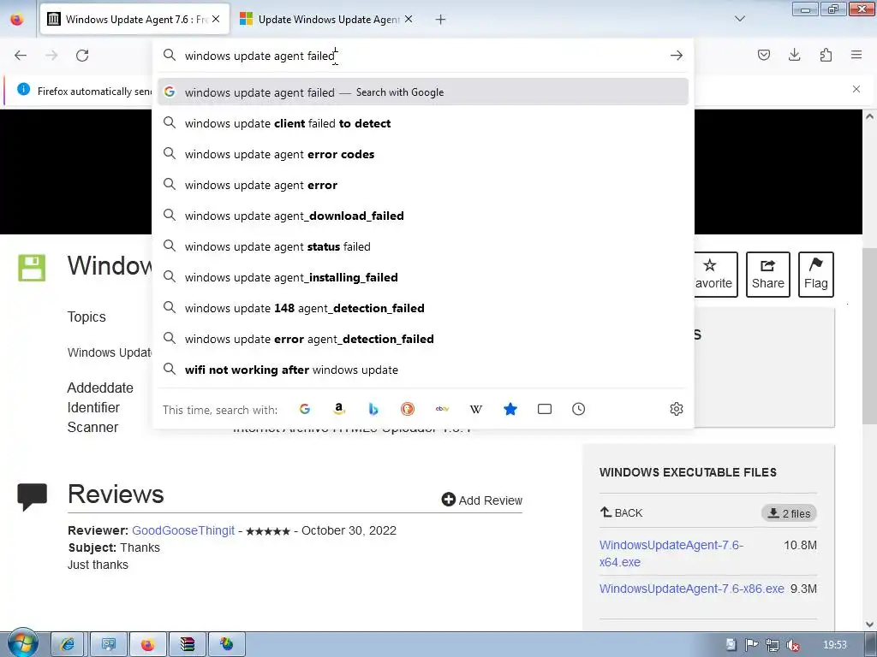Choose suggestion 'client failed to detect'
Image resolution: width=877 pixels, height=657 pixels.
(423, 123)
